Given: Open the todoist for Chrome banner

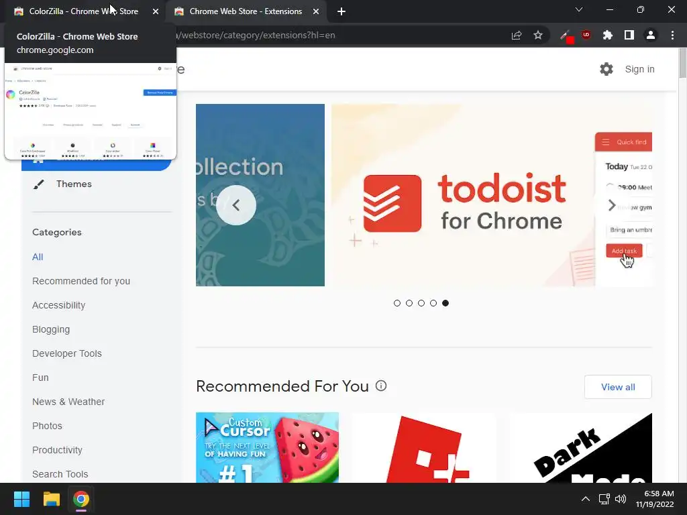Looking at the screenshot, I should click(x=492, y=195).
